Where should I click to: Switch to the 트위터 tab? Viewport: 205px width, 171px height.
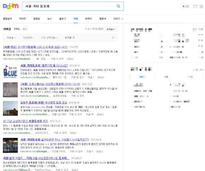(88, 19)
